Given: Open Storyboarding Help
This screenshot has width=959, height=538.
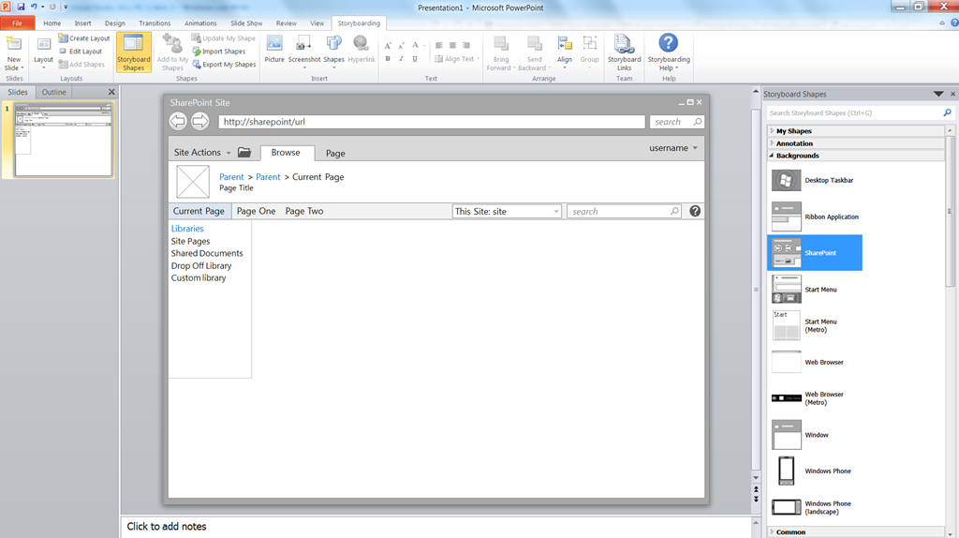Looking at the screenshot, I should (x=669, y=52).
